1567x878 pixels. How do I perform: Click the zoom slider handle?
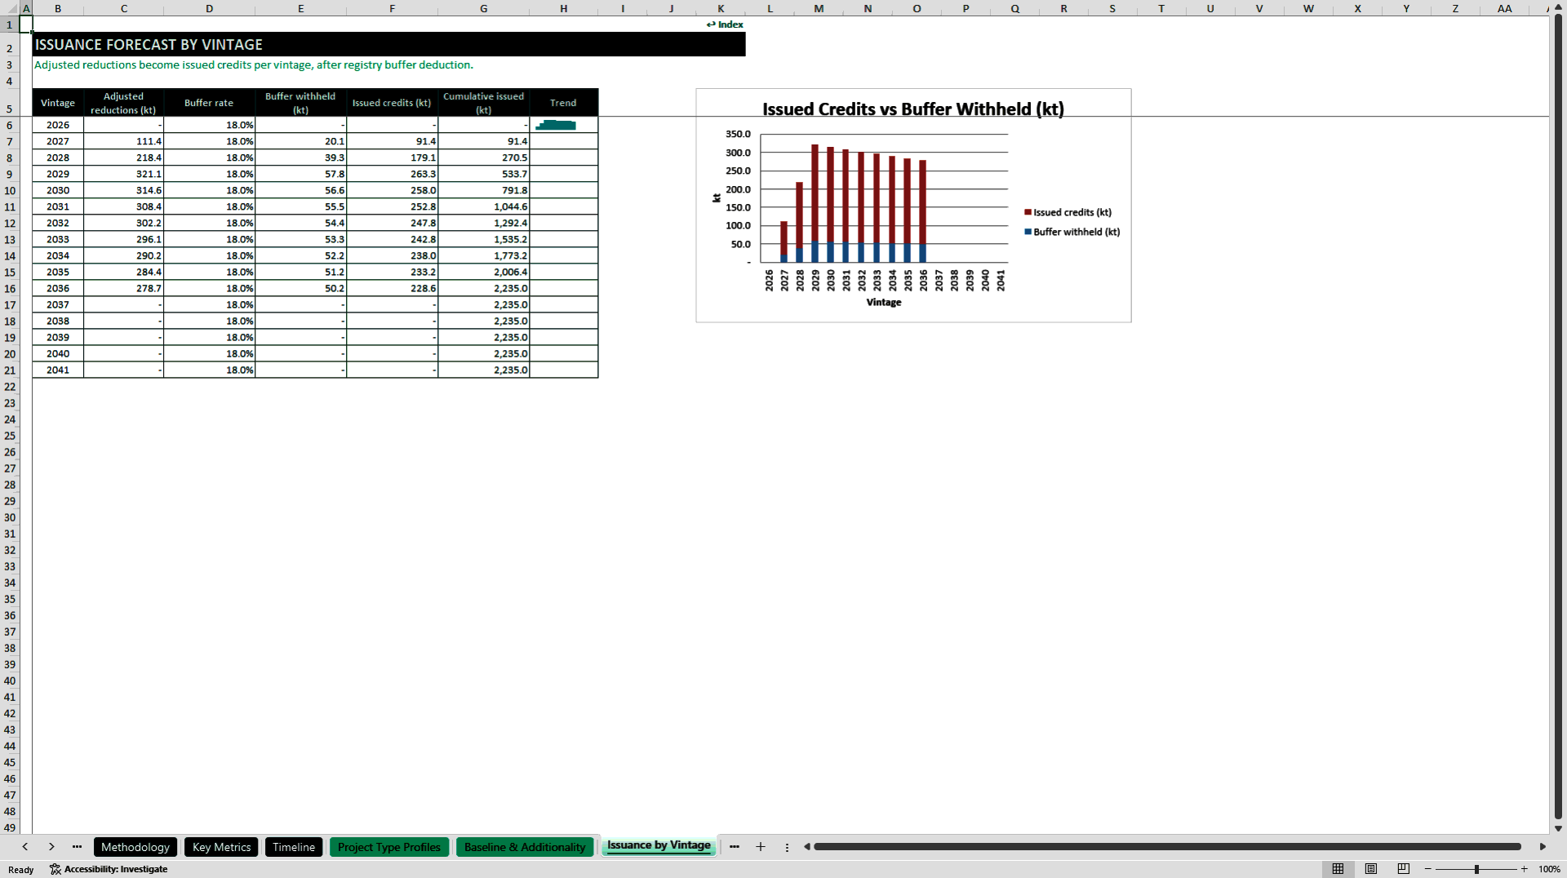pos(1476,869)
